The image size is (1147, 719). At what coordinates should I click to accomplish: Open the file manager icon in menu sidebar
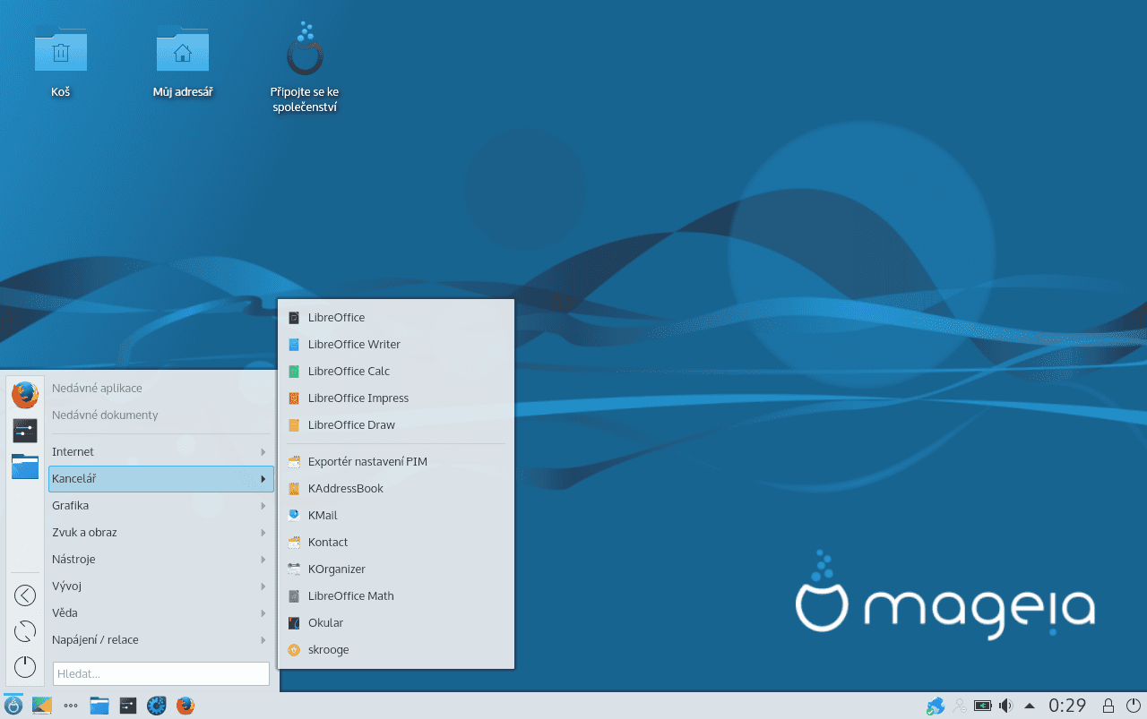[24, 466]
